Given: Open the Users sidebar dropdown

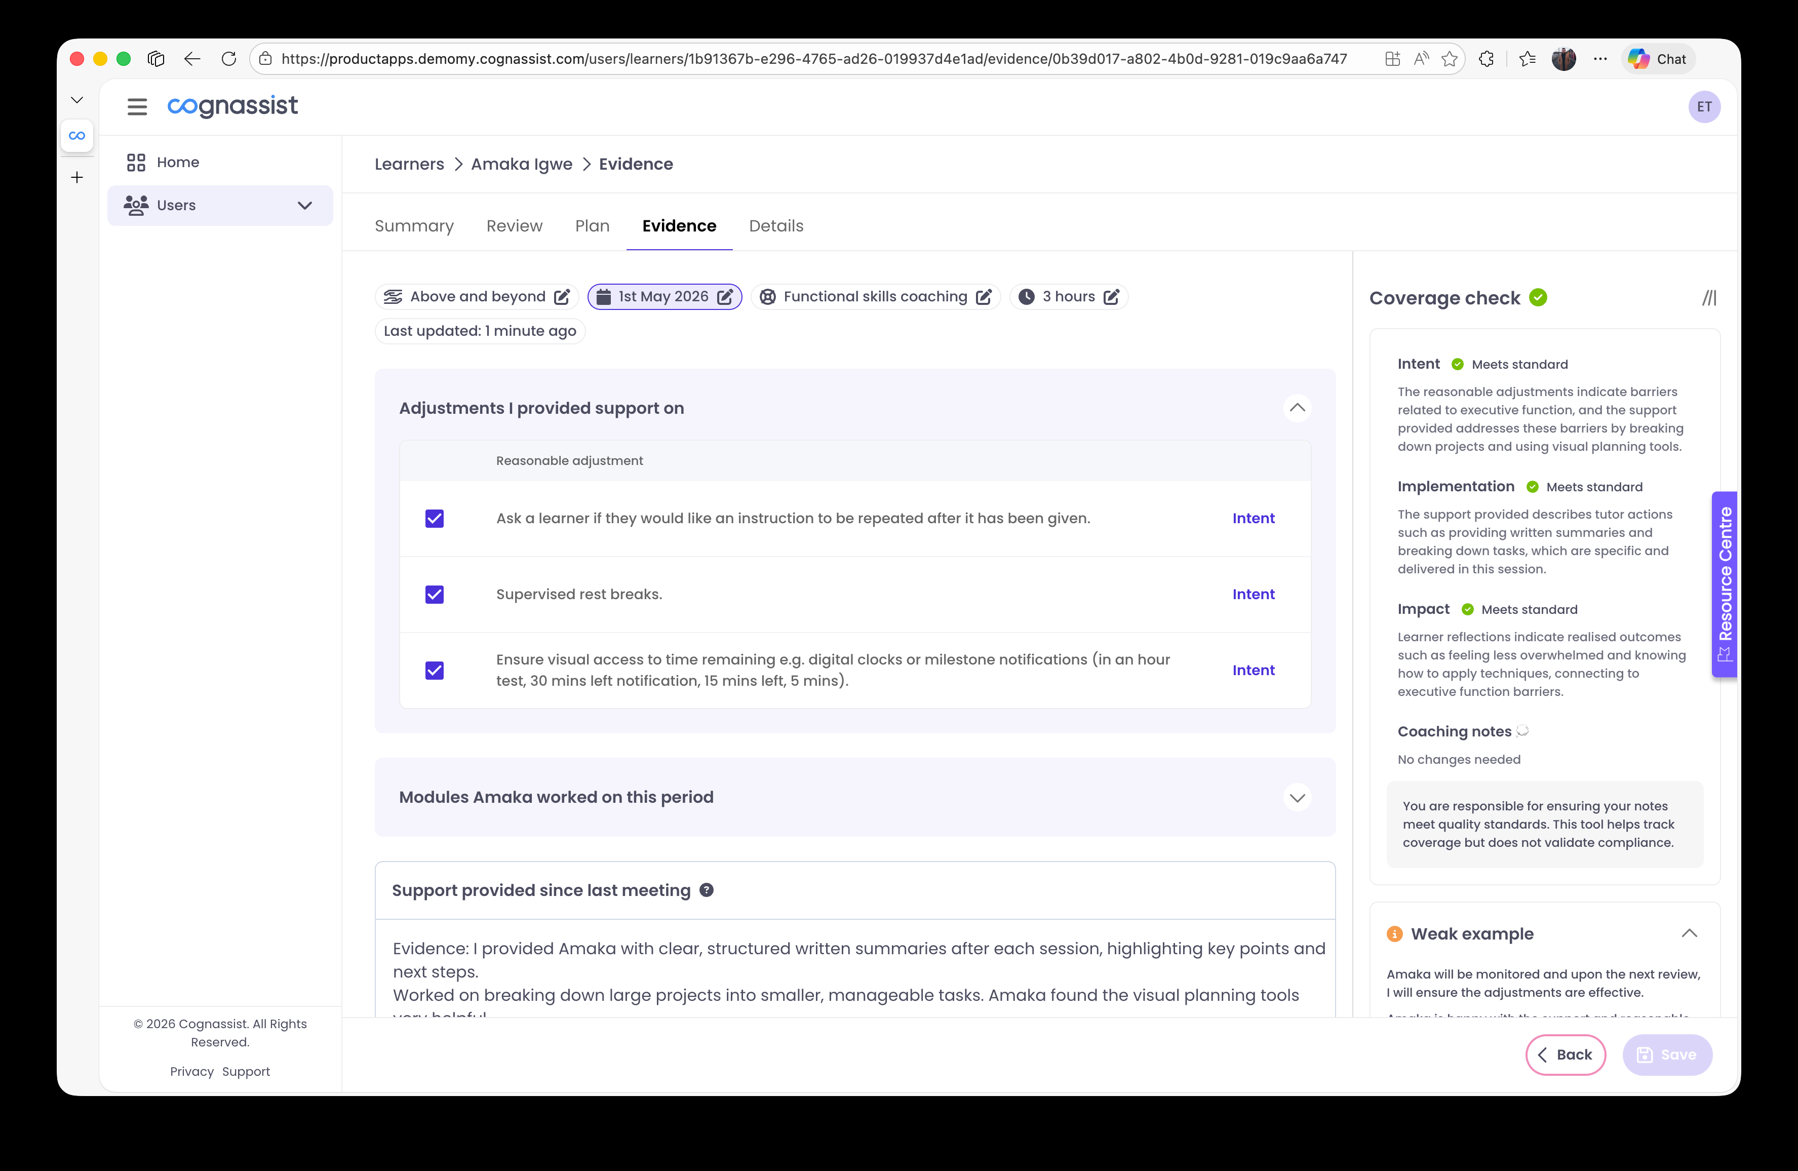Looking at the screenshot, I should 304,205.
